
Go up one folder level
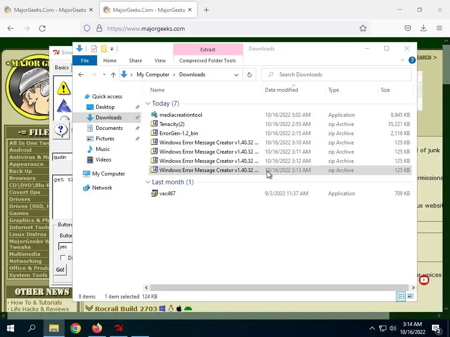pos(113,75)
